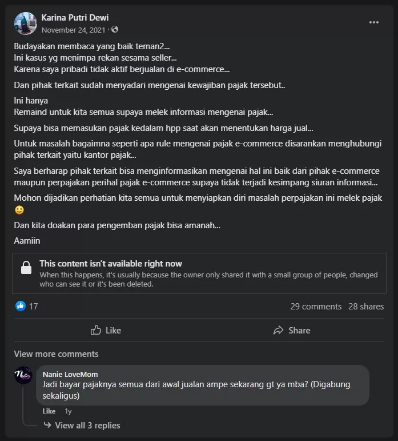398x441 pixels.
Task: Toggle Like on the post
Action: click(x=106, y=330)
